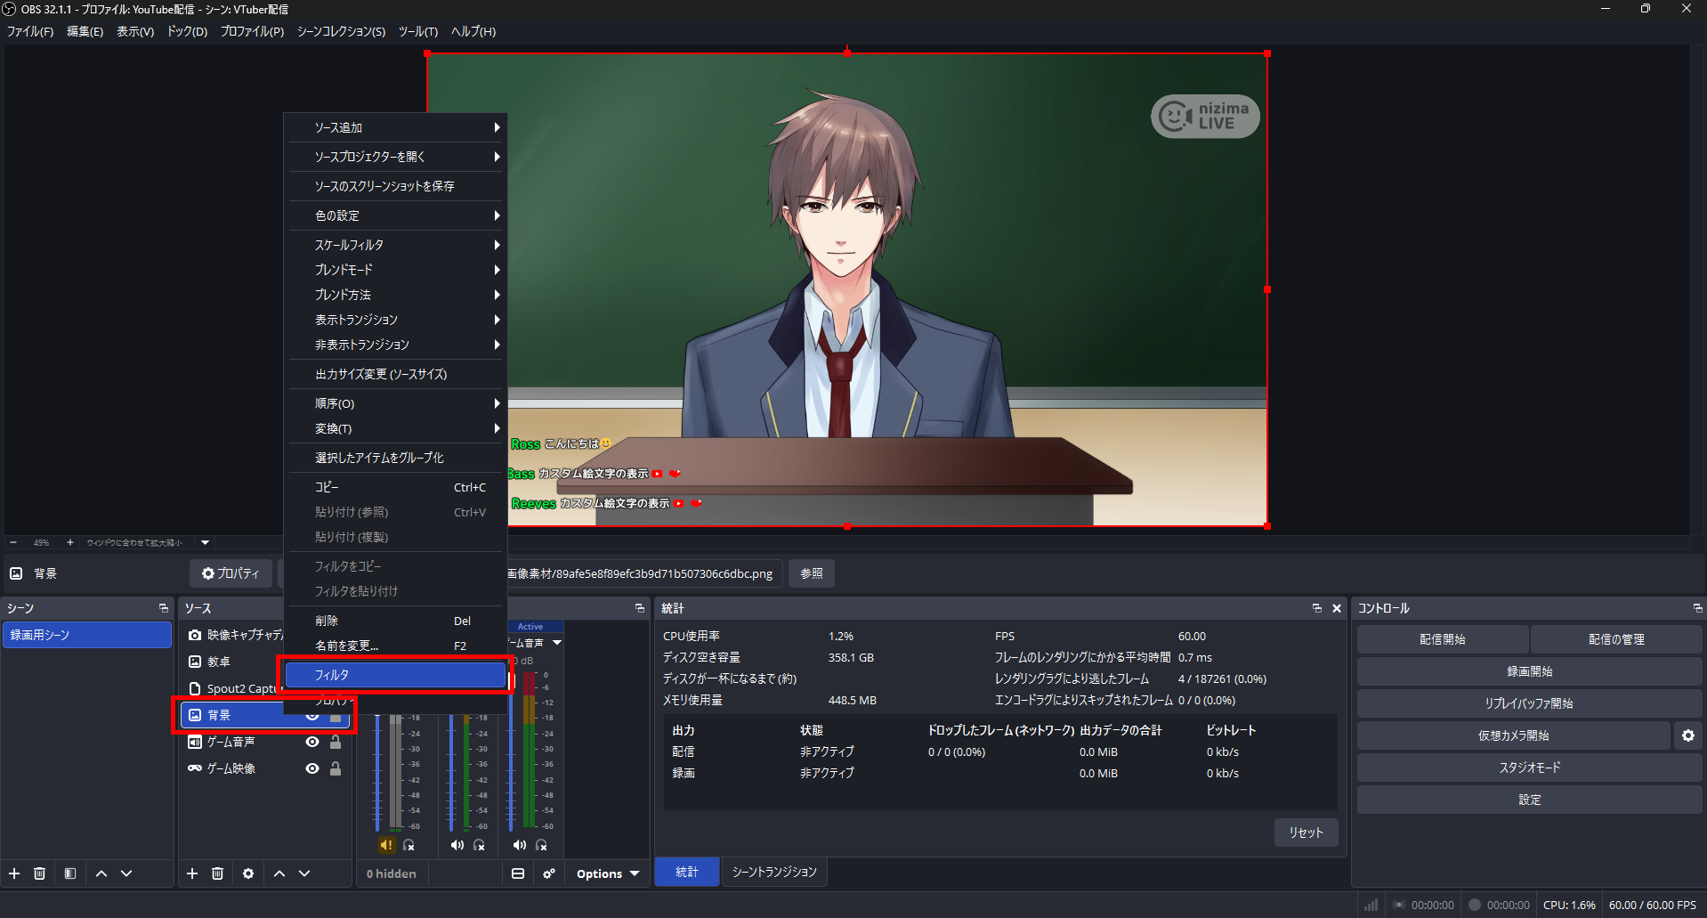Image resolution: width=1707 pixels, height=918 pixels.
Task: Unmute the muted yellow speaker channel
Action: coord(386,845)
